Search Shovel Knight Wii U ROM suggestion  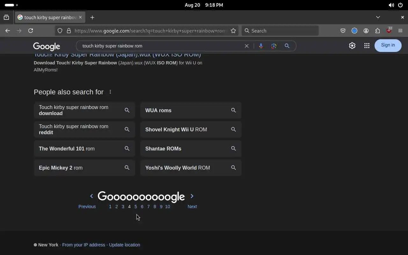coord(191,129)
